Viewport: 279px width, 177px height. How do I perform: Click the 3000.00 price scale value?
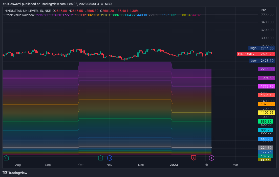[x=267, y=38]
